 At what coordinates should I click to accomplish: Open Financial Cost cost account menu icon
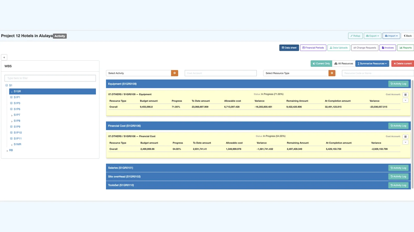[405, 137]
